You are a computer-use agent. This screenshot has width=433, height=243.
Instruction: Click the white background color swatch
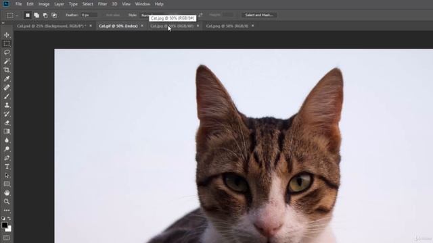point(9,230)
